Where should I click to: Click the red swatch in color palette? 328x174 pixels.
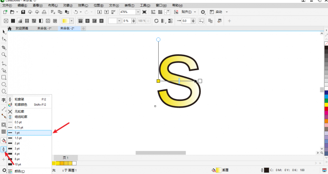(326, 109)
